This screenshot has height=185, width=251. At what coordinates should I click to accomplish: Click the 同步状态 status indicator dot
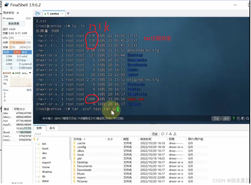[x=18, y=13]
